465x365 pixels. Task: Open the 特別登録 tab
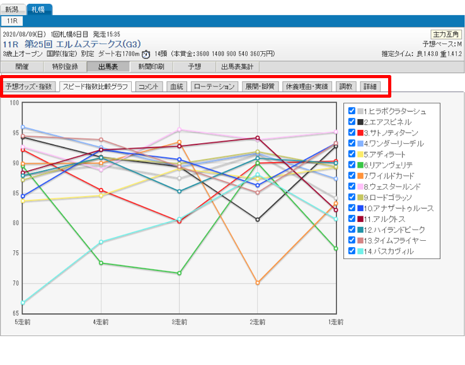coord(65,67)
